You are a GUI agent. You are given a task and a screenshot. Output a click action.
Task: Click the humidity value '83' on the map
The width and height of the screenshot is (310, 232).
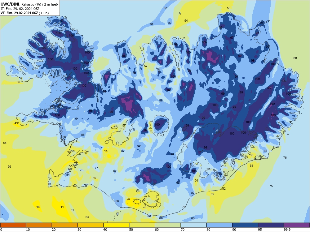click(193, 218)
